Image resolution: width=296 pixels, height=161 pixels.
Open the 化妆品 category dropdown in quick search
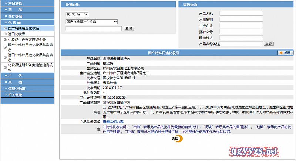pyautogui.click(x=77, y=14)
